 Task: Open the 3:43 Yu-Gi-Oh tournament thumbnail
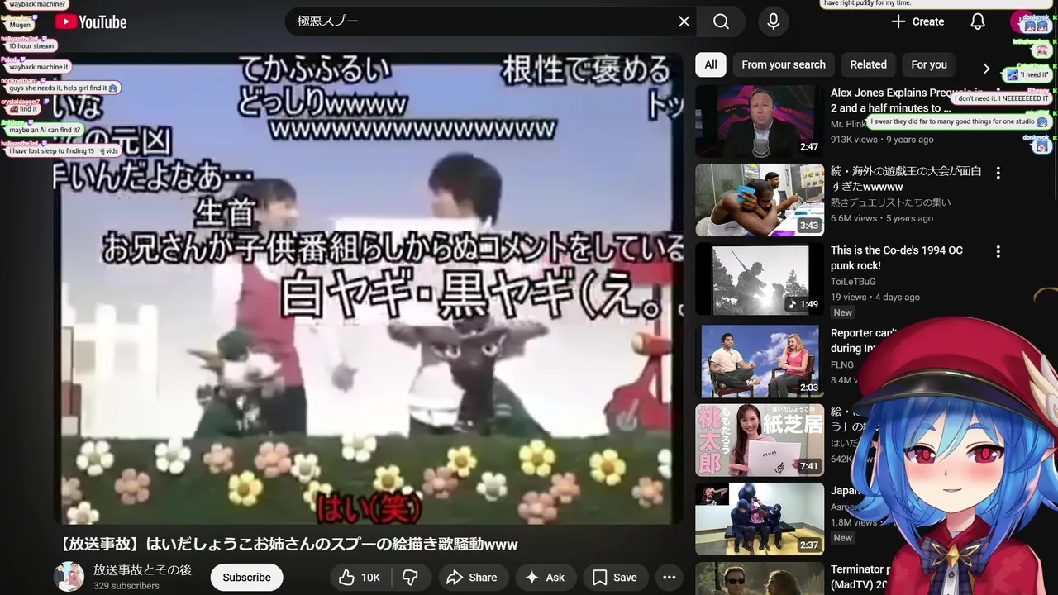click(760, 200)
